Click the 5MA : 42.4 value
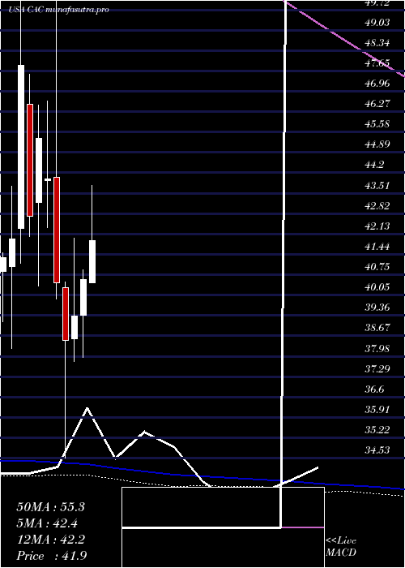The image size is (405, 568). click(x=47, y=523)
